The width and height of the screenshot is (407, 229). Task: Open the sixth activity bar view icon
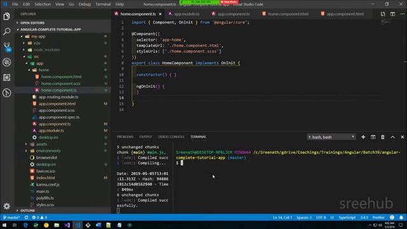pos(7,93)
